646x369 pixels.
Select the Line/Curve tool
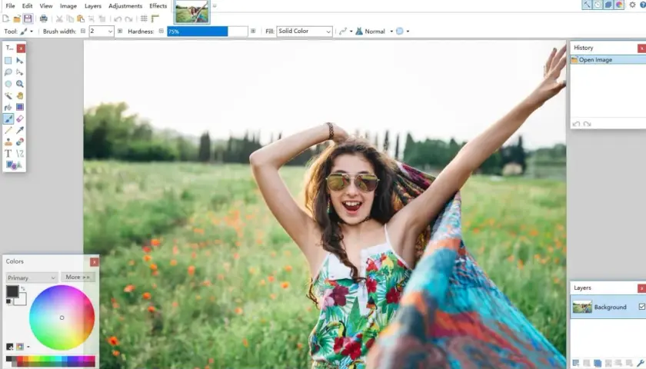pyautogui.click(x=20, y=154)
